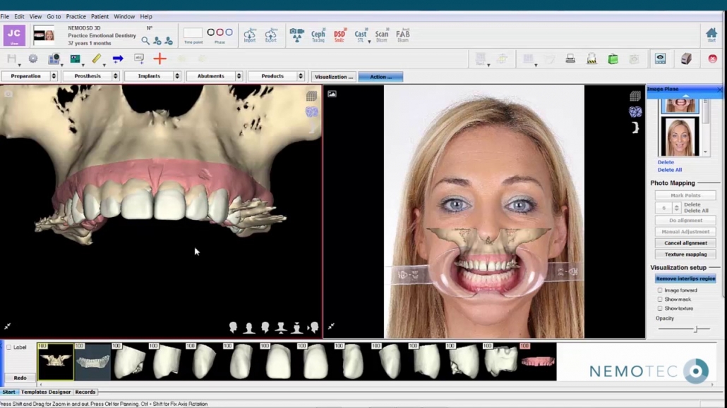Toggle the Show mask checkbox
The height and width of the screenshot is (408, 727).
click(660, 299)
